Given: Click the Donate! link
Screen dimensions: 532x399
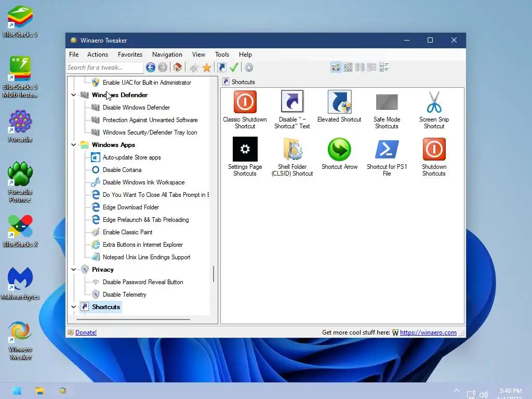Looking at the screenshot, I should point(86,332).
